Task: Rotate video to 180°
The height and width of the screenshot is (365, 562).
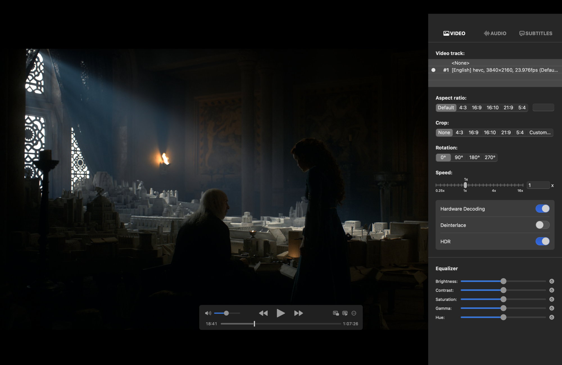Action: (x=474, y=157)
